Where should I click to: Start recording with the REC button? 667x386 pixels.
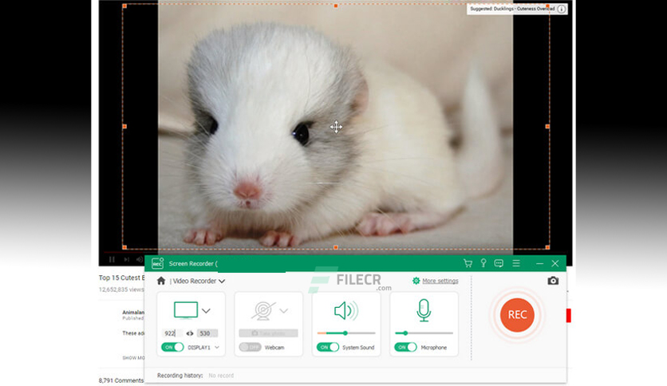pos(517,314)
